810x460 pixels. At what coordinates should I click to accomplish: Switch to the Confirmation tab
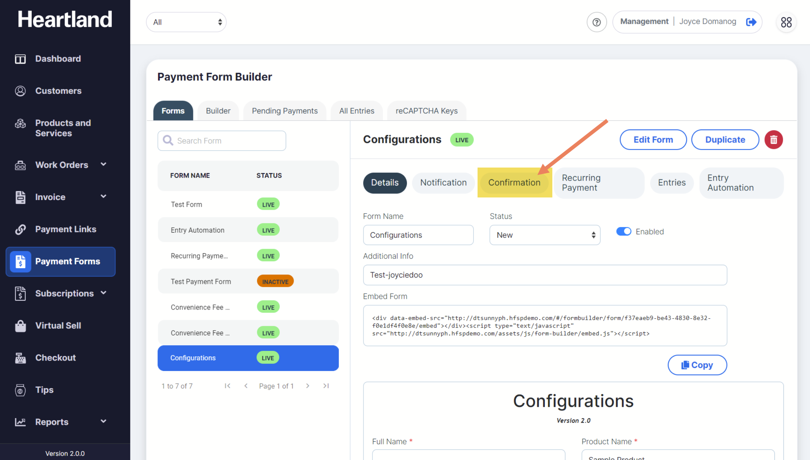tap(514, 183)
